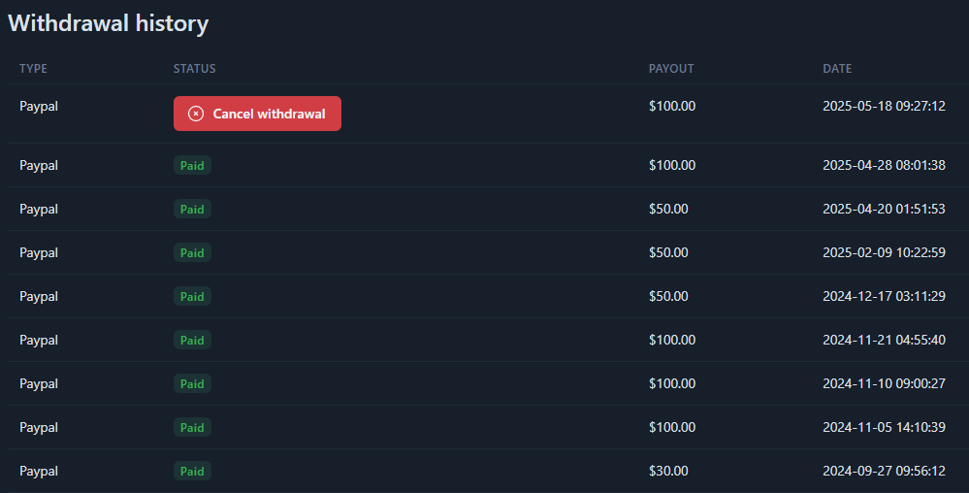
Task: Select the PAYOUT column header
Action: [671, 69]
